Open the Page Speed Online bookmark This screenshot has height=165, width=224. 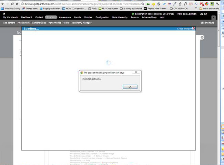pyautogui.click(x=50, y=9)
